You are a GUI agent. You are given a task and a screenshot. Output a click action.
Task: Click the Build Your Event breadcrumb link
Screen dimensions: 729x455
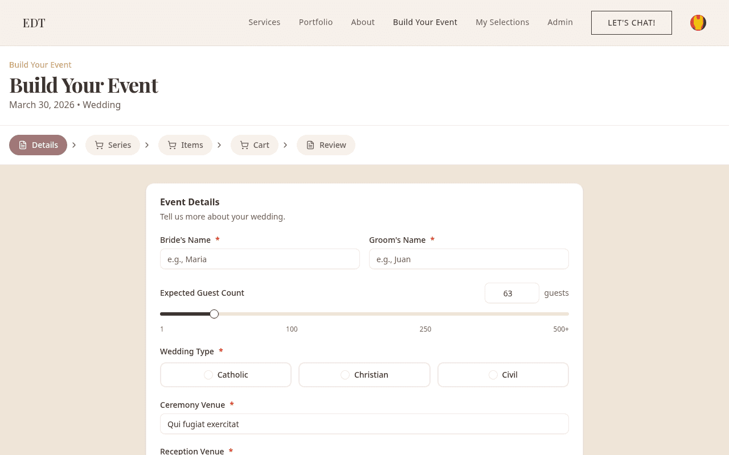[40, 65]
